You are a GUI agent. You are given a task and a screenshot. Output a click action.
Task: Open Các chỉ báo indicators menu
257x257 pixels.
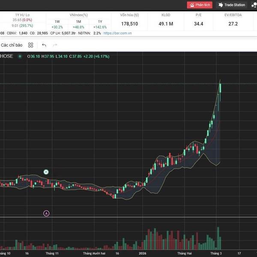pos(12,45)
